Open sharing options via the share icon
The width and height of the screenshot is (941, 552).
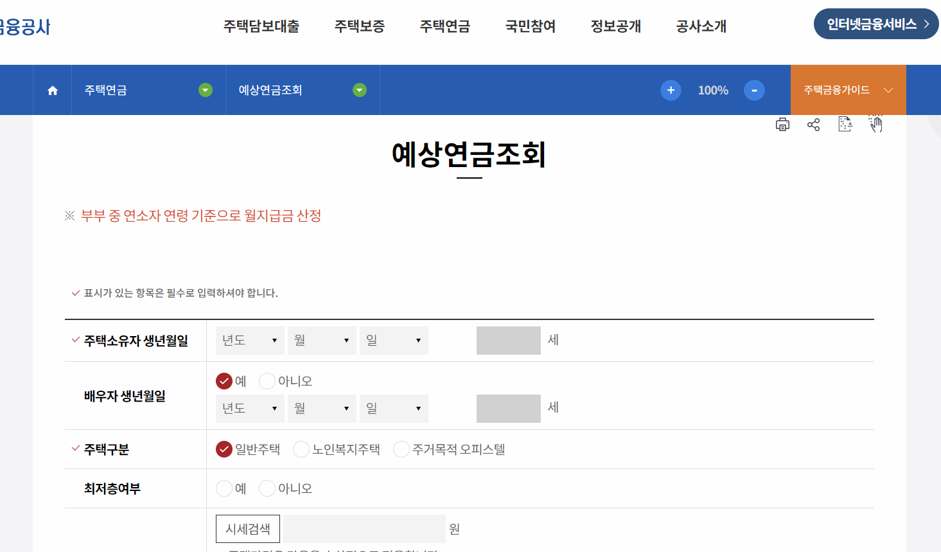click(x=814, y=124)
